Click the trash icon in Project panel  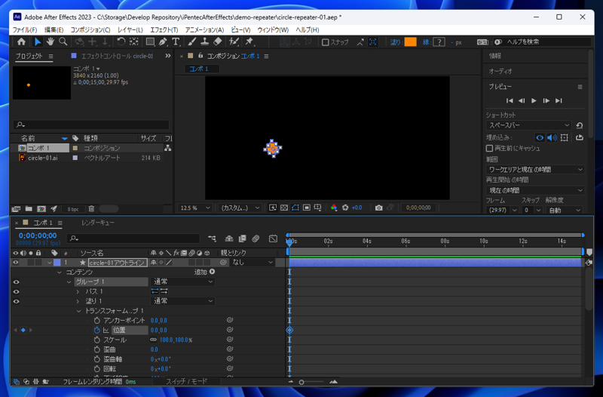tap(91, 209)
